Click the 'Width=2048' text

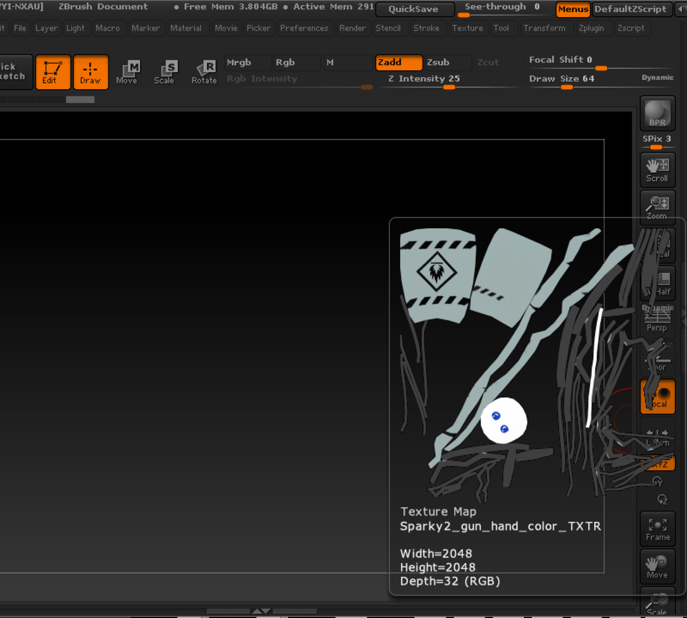436,553
